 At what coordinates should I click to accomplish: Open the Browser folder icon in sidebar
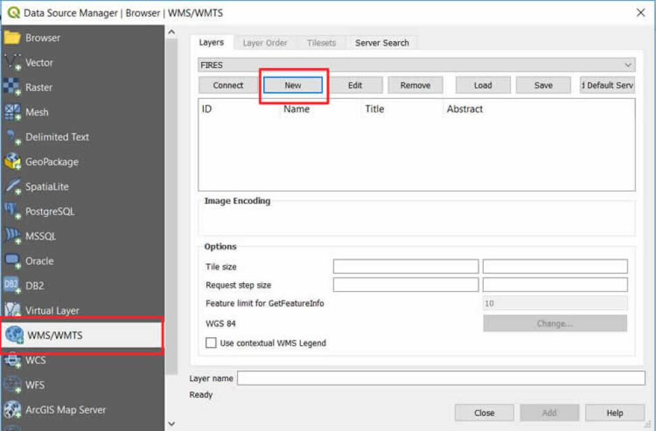(x=11, y=38)
